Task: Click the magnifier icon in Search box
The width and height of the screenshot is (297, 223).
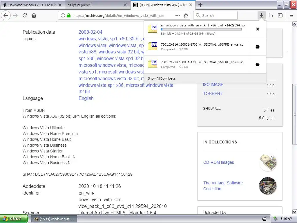Action: click(198, 15)
